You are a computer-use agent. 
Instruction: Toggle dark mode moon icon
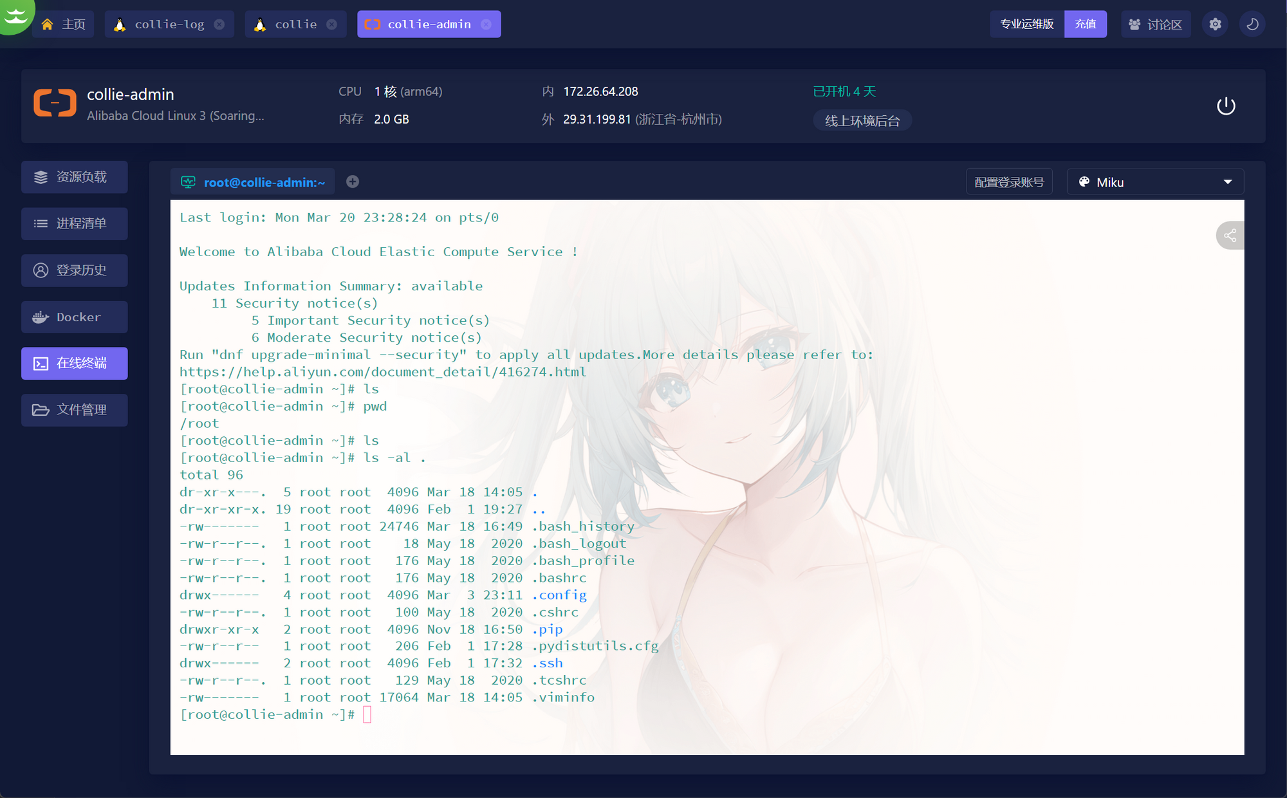click(x=1252, y=24)
